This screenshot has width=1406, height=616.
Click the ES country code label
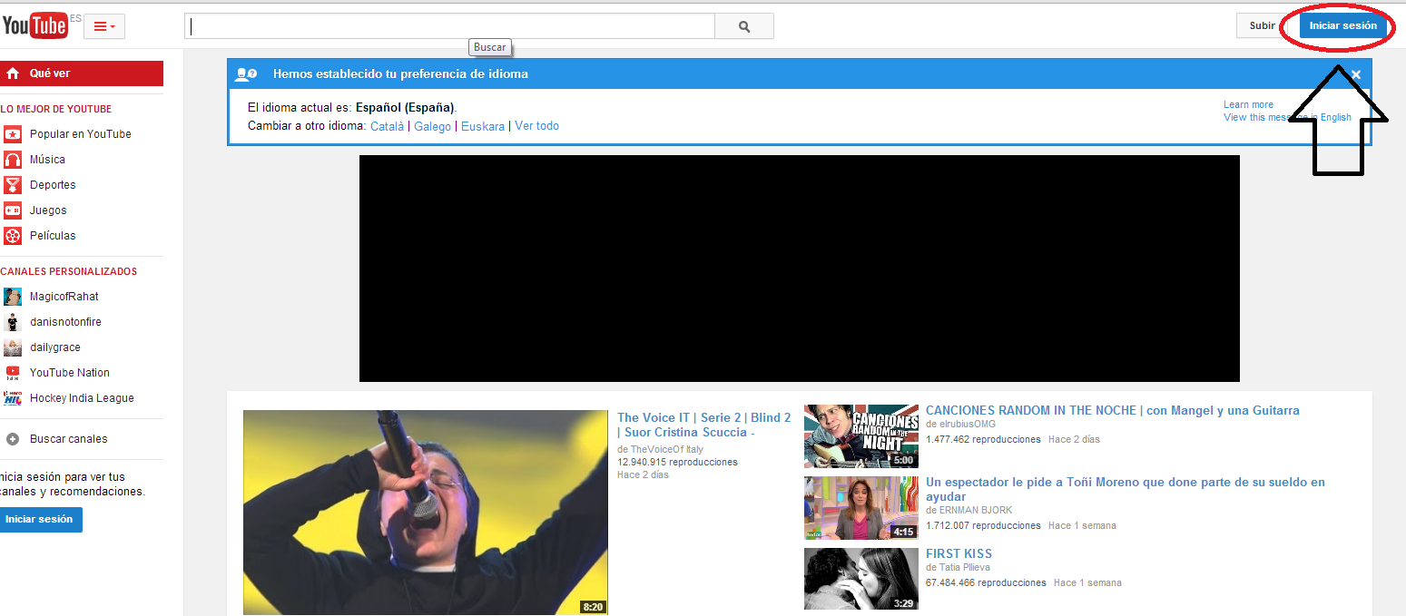(74, 18)
